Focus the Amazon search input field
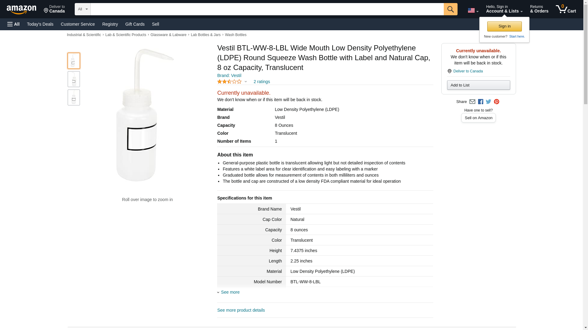The image size is (588, 330). 267,9
